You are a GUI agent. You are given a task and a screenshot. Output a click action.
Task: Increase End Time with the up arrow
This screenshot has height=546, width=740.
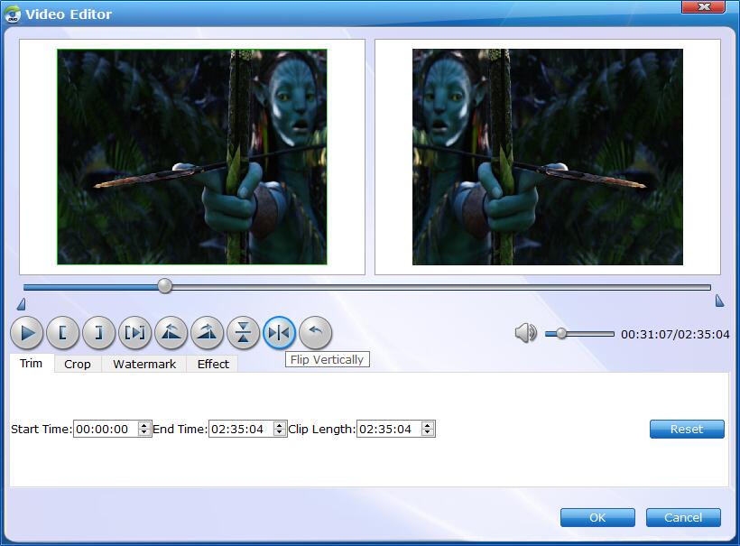[280, 425]
